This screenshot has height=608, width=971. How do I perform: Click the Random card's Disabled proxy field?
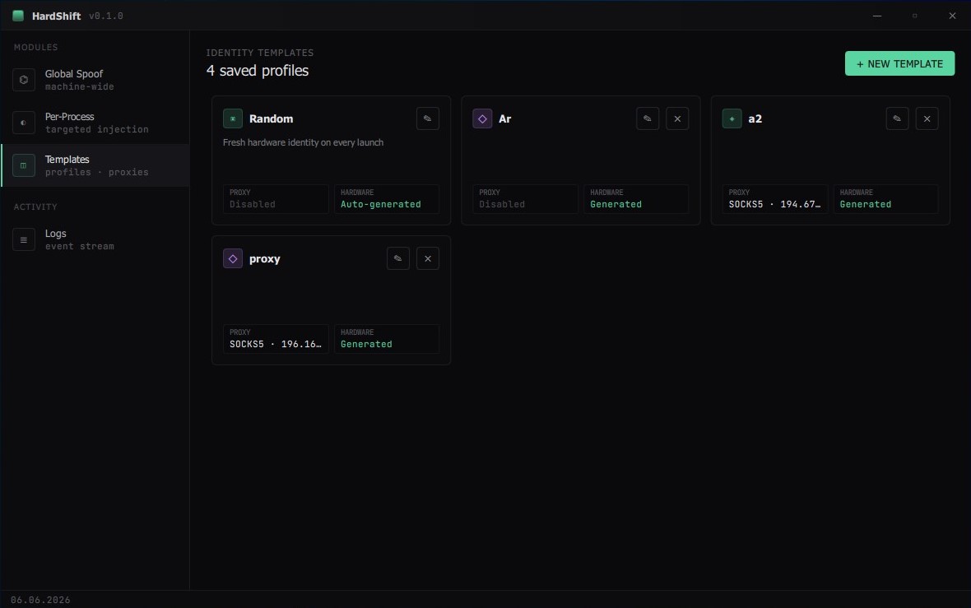pos(276,199)
